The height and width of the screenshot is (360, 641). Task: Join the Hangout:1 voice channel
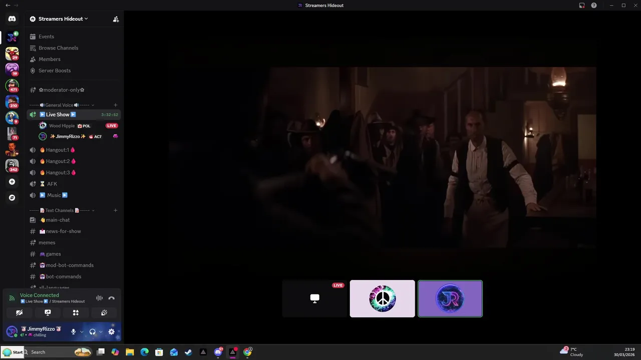click(x=74, y=150)
